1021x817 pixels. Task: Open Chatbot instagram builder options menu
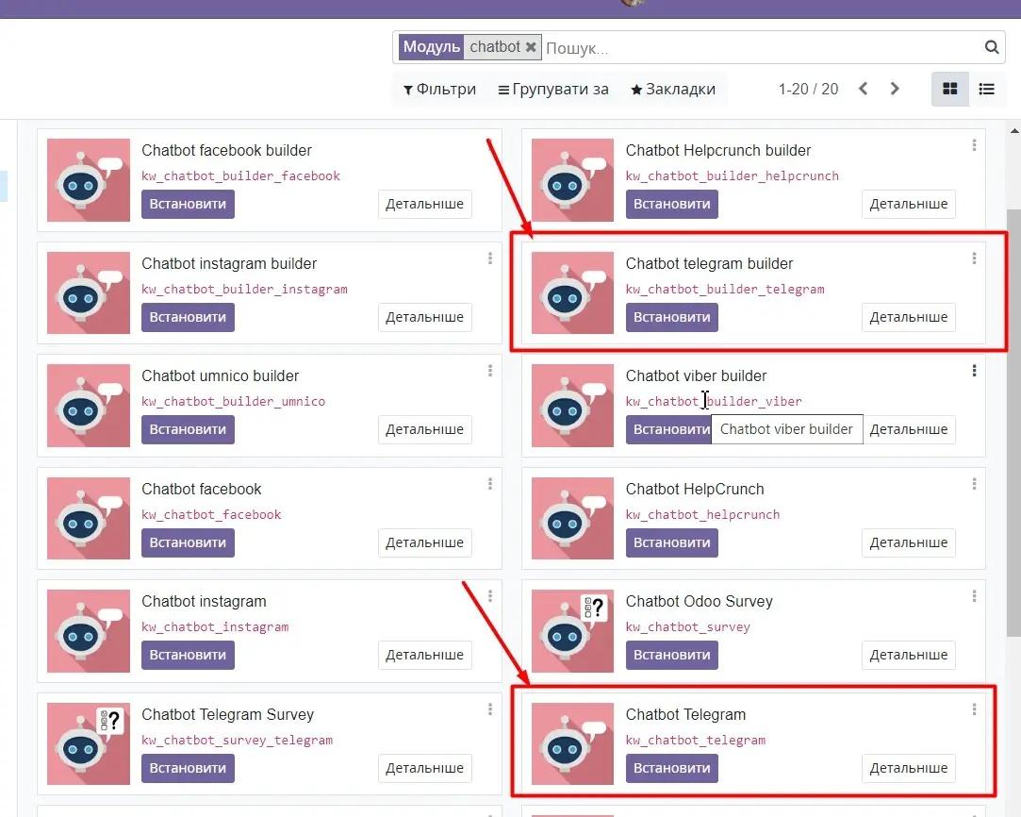490,258
